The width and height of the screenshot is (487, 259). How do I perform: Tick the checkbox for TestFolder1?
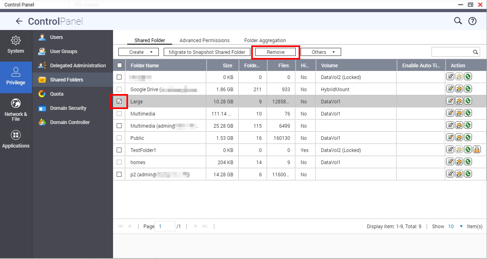pos(119,150)
